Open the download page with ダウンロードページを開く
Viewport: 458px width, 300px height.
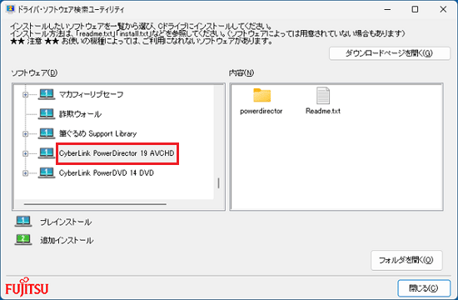pyautogui.click(x=390, y=53)
